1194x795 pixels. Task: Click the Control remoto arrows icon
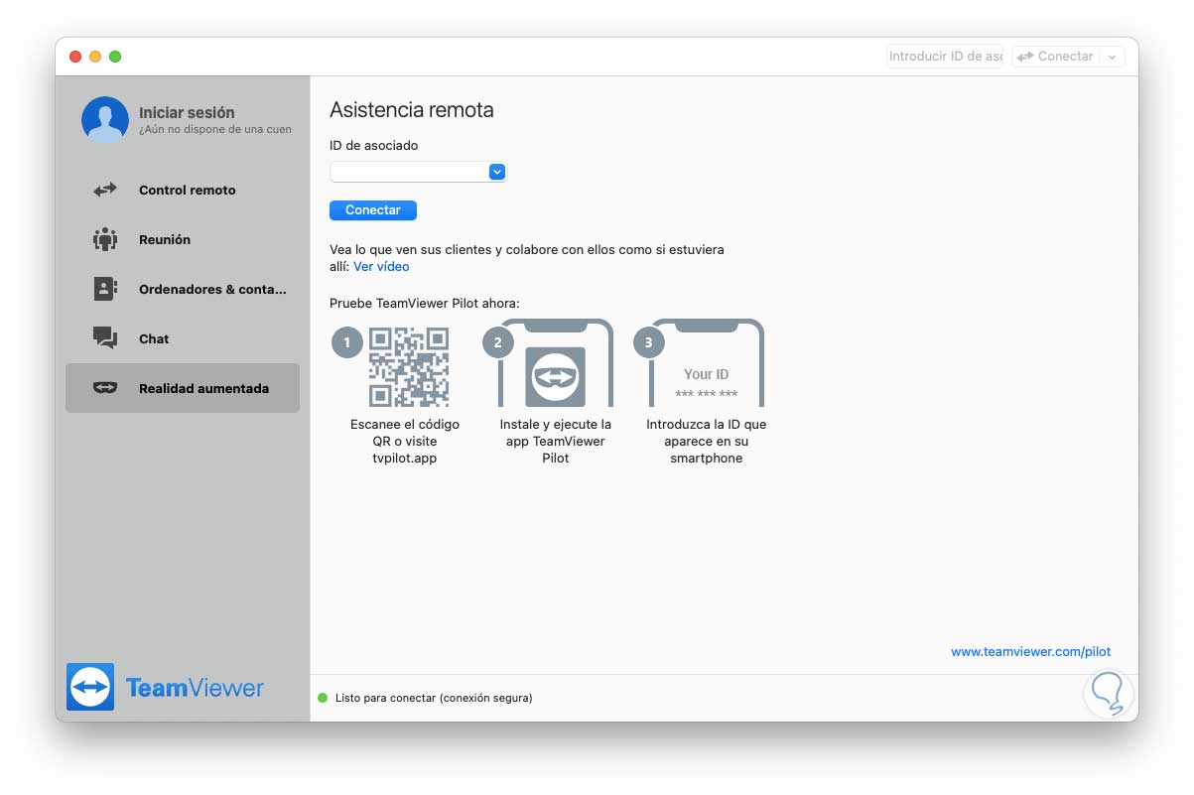point(105,190)
